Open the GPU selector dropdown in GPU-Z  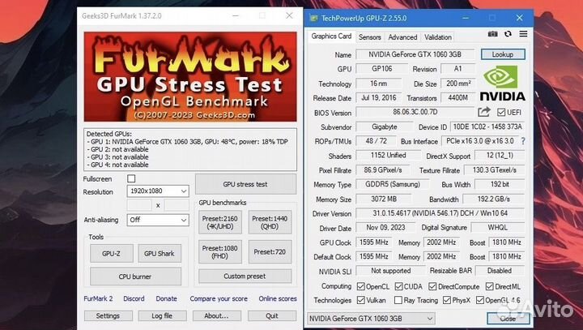pyautogui.click(x=371, y=319)
